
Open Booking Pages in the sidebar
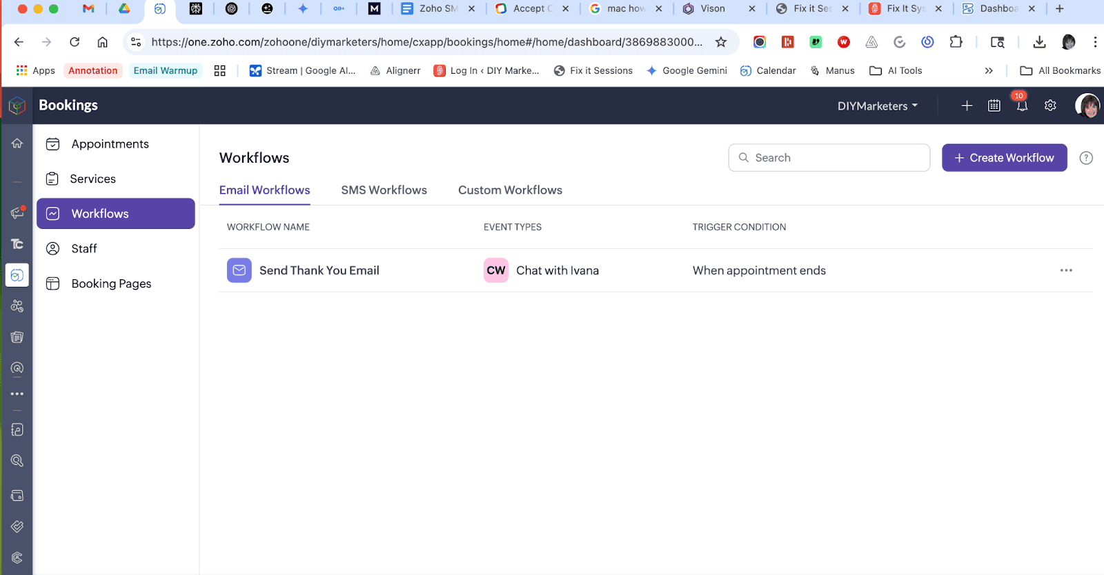pos(116,283)
